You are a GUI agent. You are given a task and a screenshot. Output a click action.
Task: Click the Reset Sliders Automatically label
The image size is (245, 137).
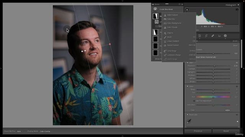[x=206, y=57]
